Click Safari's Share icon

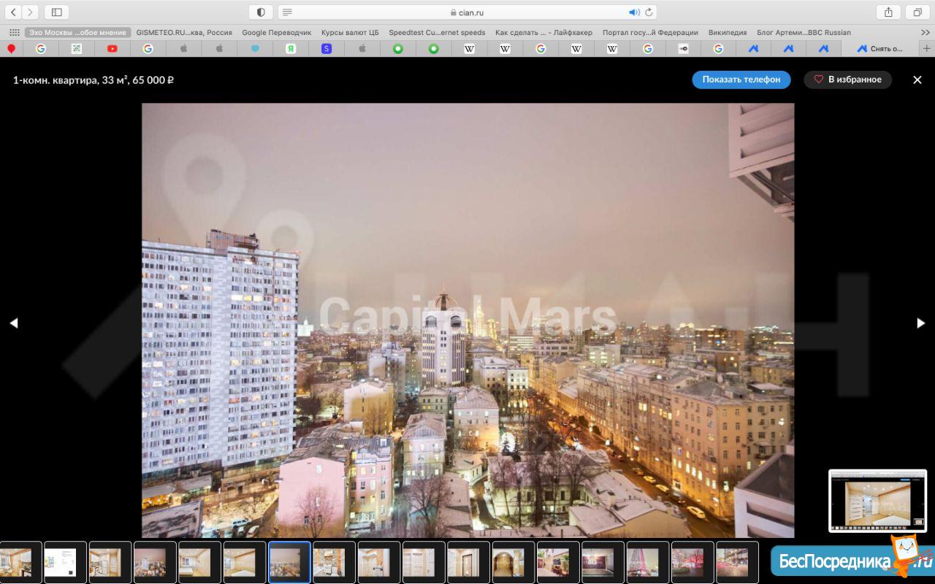[888, 12]
